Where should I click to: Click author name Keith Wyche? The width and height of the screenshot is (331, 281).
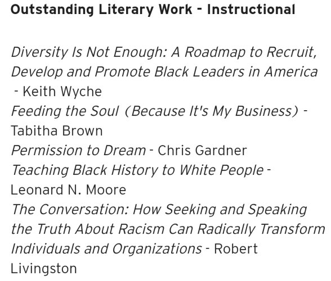click(62, 92)
